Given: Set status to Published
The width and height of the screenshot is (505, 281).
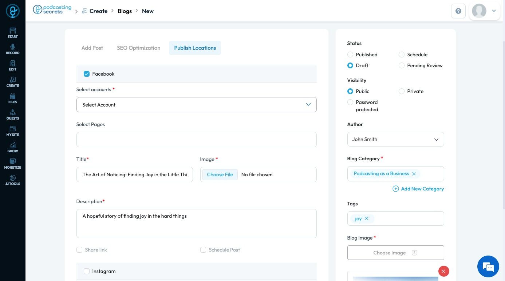Looking at the screenshot, I should (x=350, y=55).
